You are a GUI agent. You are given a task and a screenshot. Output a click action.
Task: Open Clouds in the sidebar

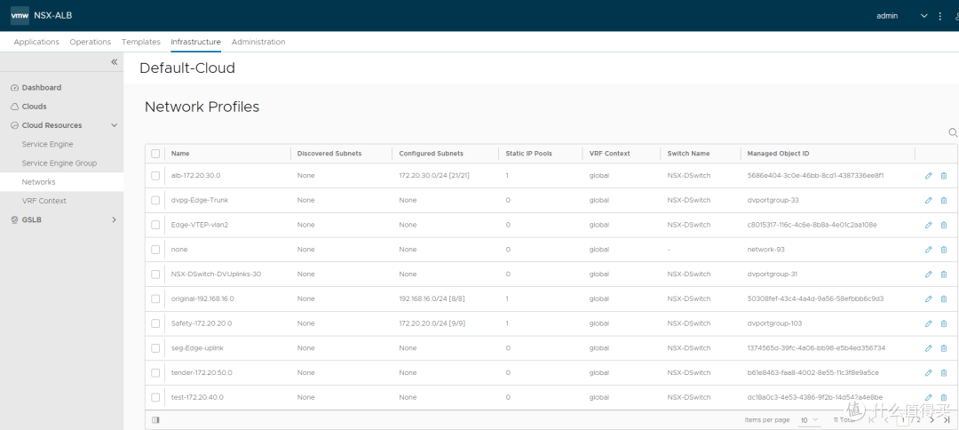[35, 107]
